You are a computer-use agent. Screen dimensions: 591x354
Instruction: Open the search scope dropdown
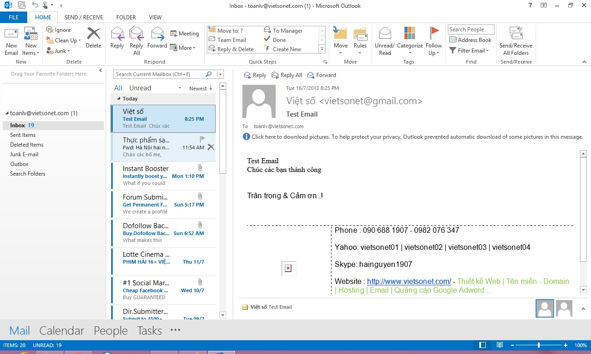(x=220, y=74)
